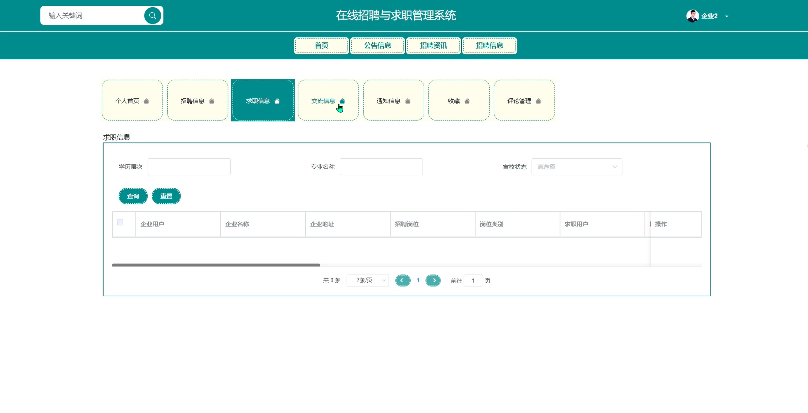This screenshot has width=808, height=413.
Task: Click the search magnifier icon
Action: click(x=152, y=16)
